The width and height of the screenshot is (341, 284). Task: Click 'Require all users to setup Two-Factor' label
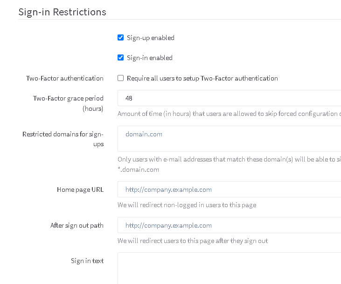click(202, 78)
